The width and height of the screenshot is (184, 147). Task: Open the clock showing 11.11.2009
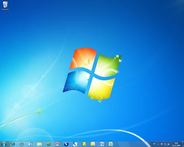[176, 144]
